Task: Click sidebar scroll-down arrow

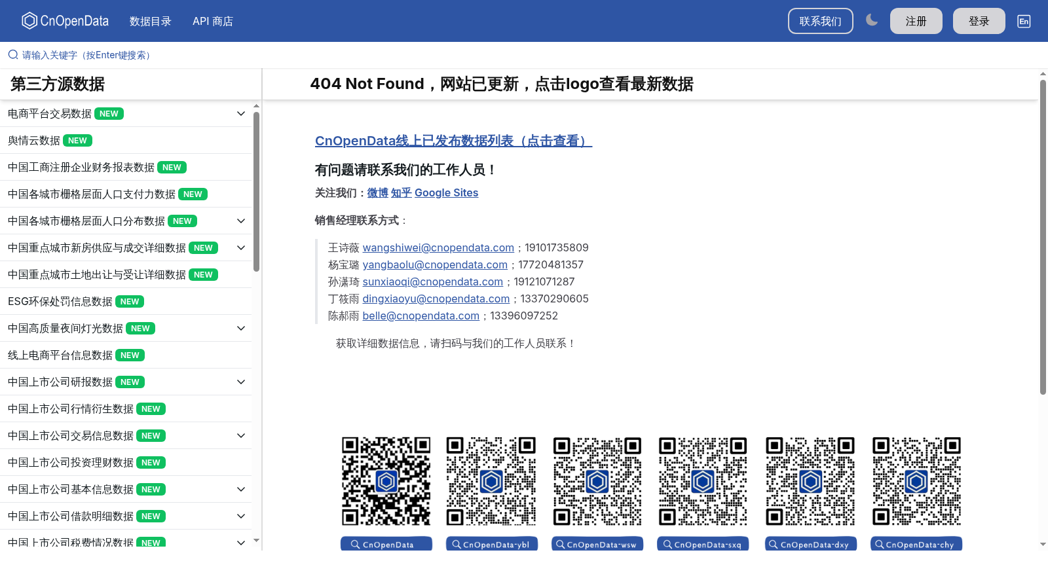Action: 257,541
